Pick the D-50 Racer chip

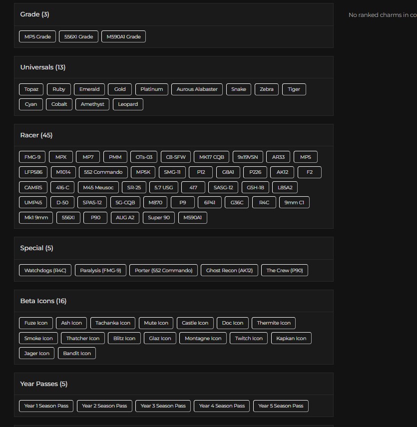(x=62, y=202)
